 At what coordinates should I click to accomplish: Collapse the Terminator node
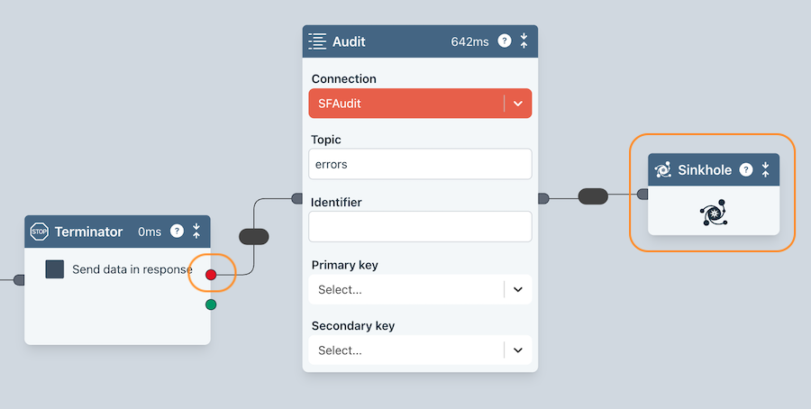pos(196,232)
